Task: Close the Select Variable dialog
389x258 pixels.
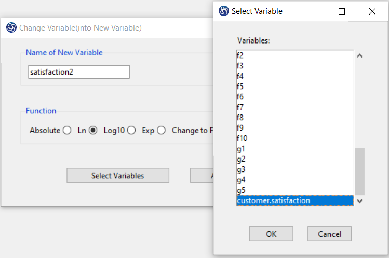Action: click(372, 11)
